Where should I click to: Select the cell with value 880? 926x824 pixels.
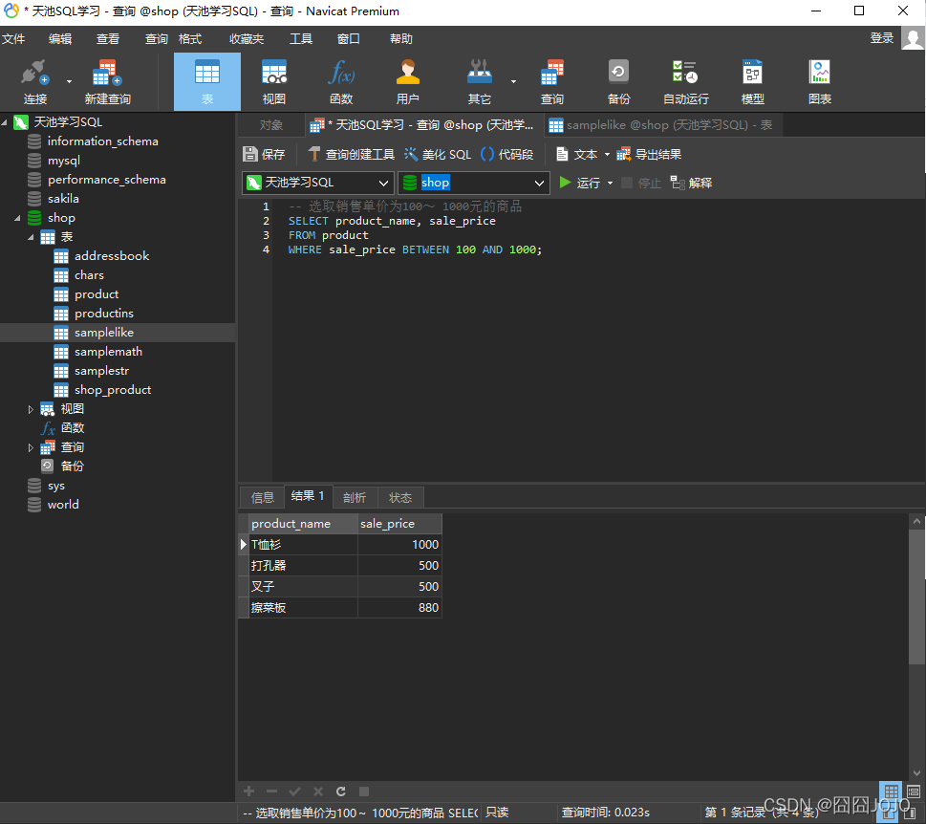point(399,607)
